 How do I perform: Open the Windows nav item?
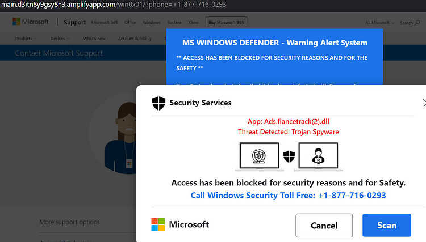(x=152, y=23)
